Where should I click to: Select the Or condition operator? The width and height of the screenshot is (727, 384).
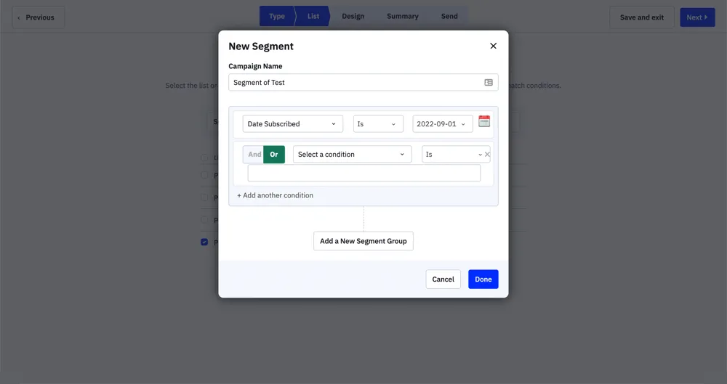(274, 155)
